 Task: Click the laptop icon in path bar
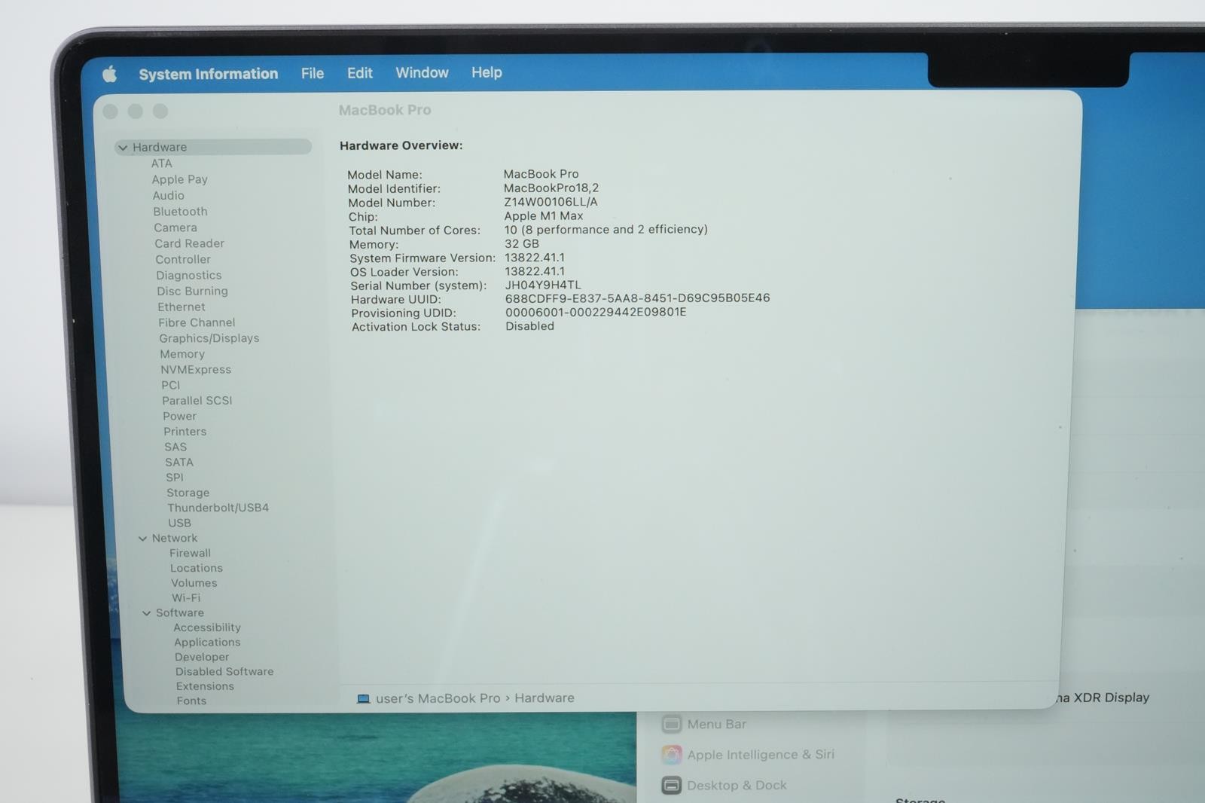363,699
